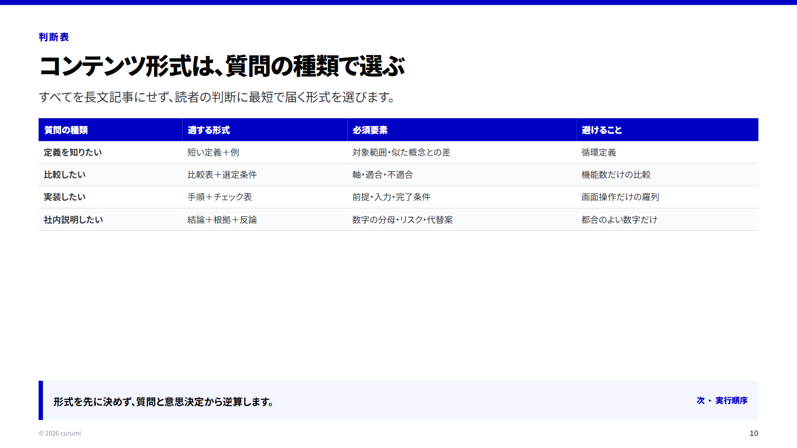This screenshot has width=797, height=448.
Task: Click the '判断表' section label
Action: coord(54,37)
